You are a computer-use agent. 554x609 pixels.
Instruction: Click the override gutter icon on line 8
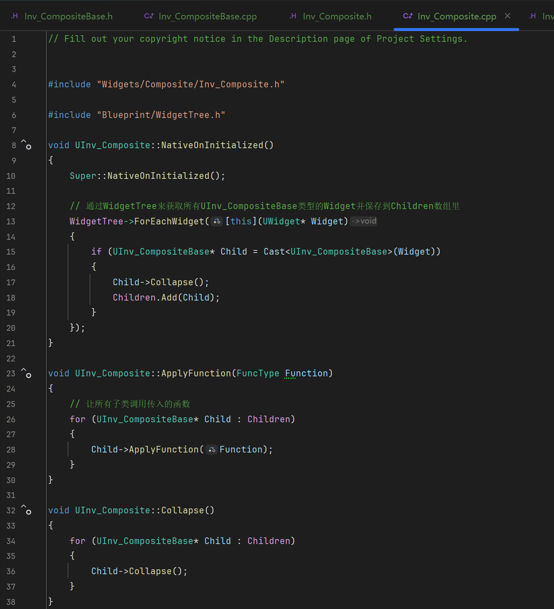click(x=26, y=144)
